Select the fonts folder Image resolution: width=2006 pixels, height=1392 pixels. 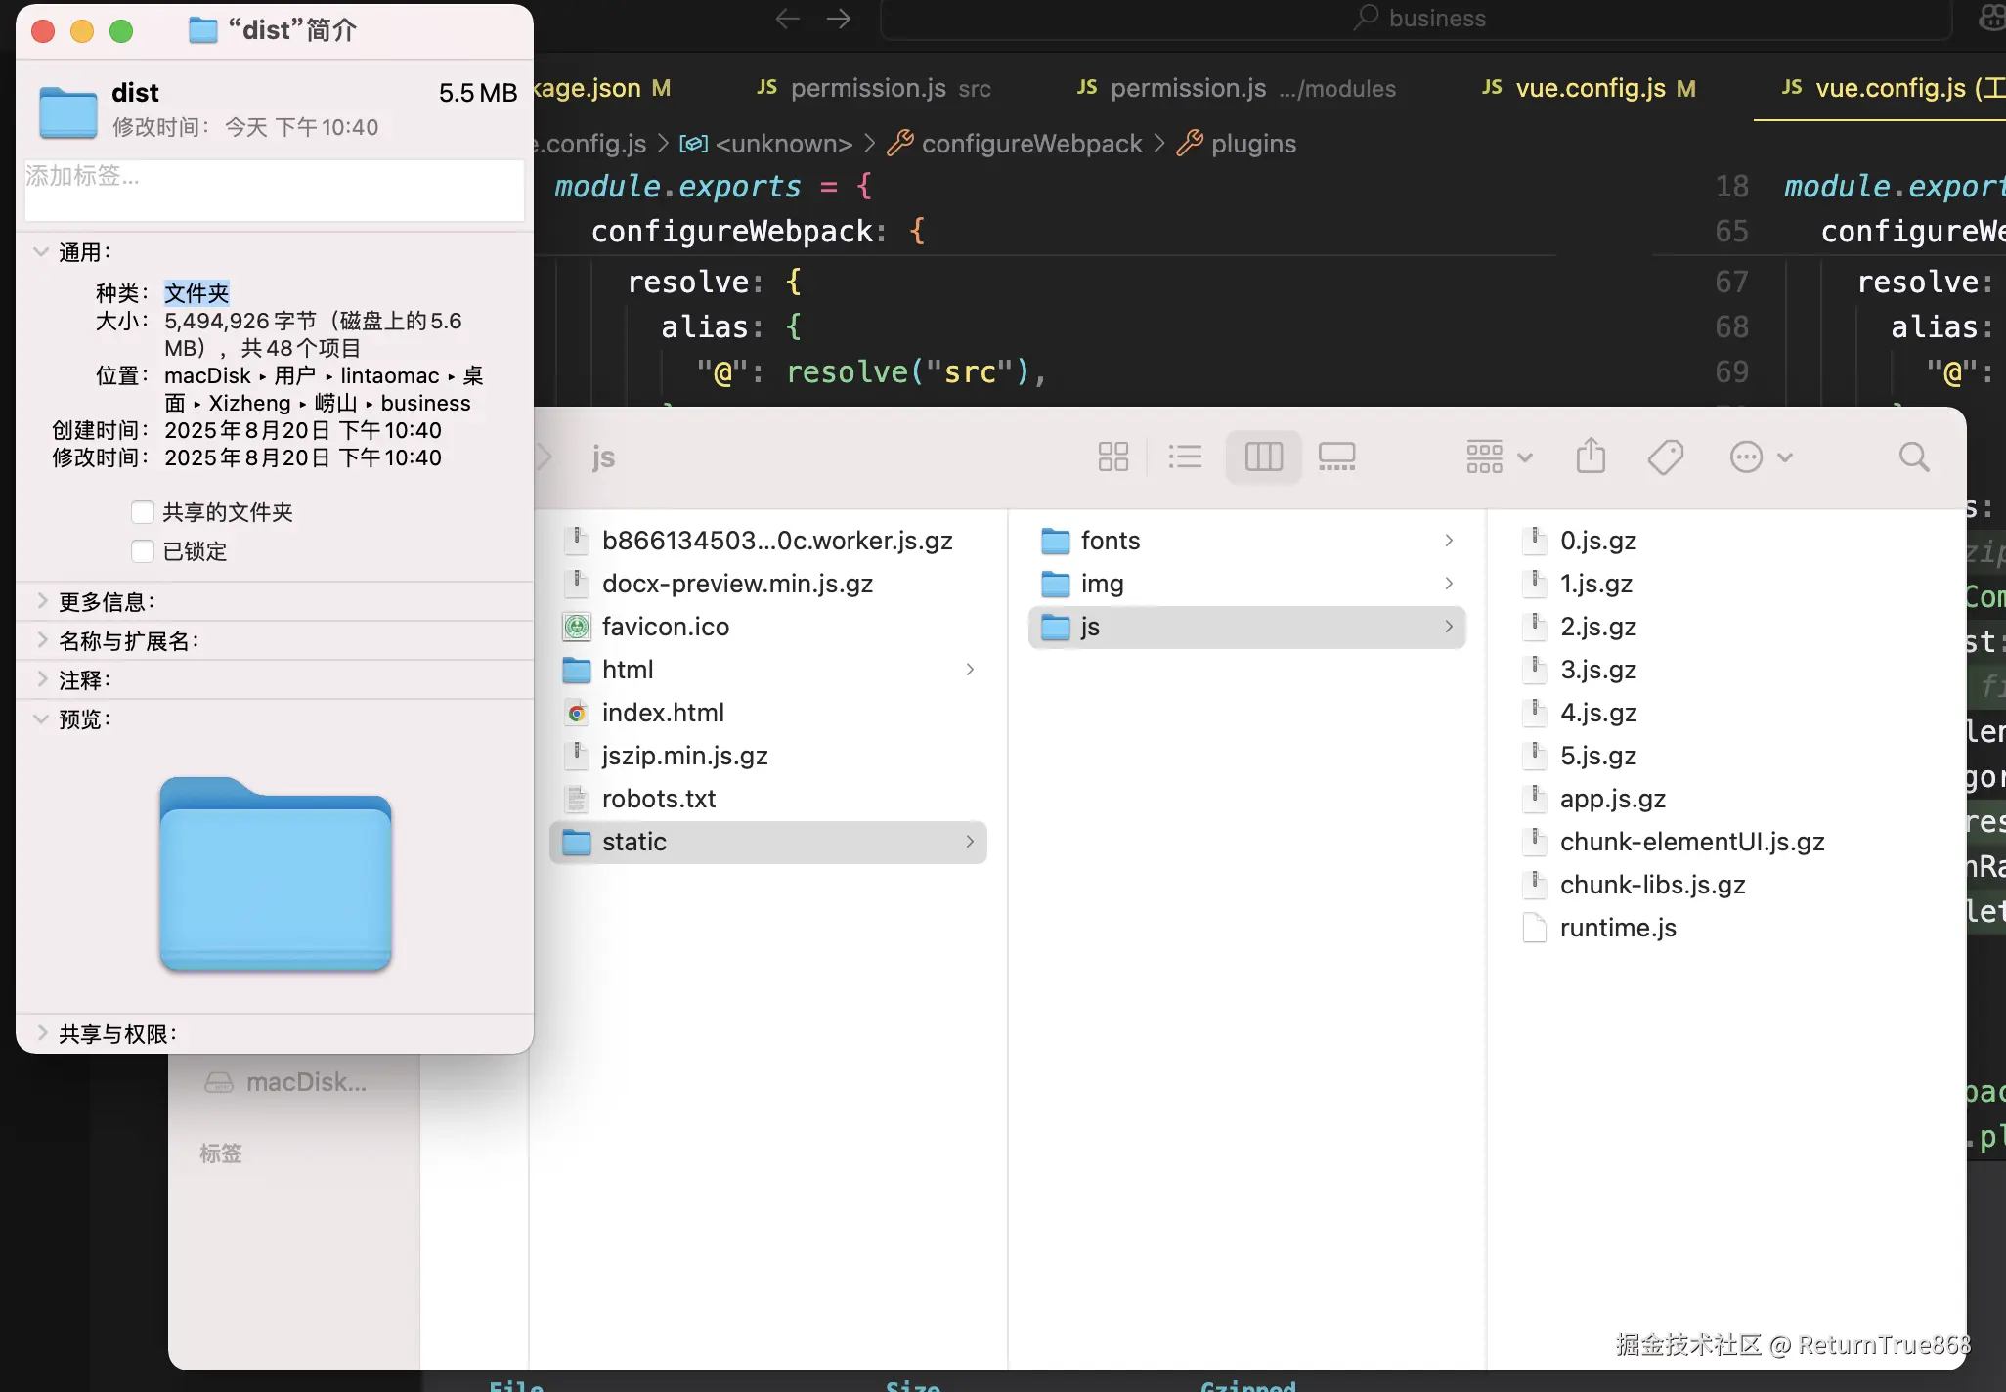pos(1110,541)
